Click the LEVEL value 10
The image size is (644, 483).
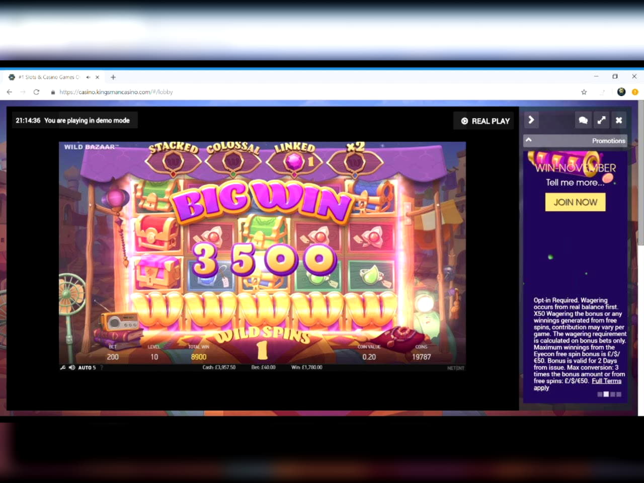(x=154, y=357)
